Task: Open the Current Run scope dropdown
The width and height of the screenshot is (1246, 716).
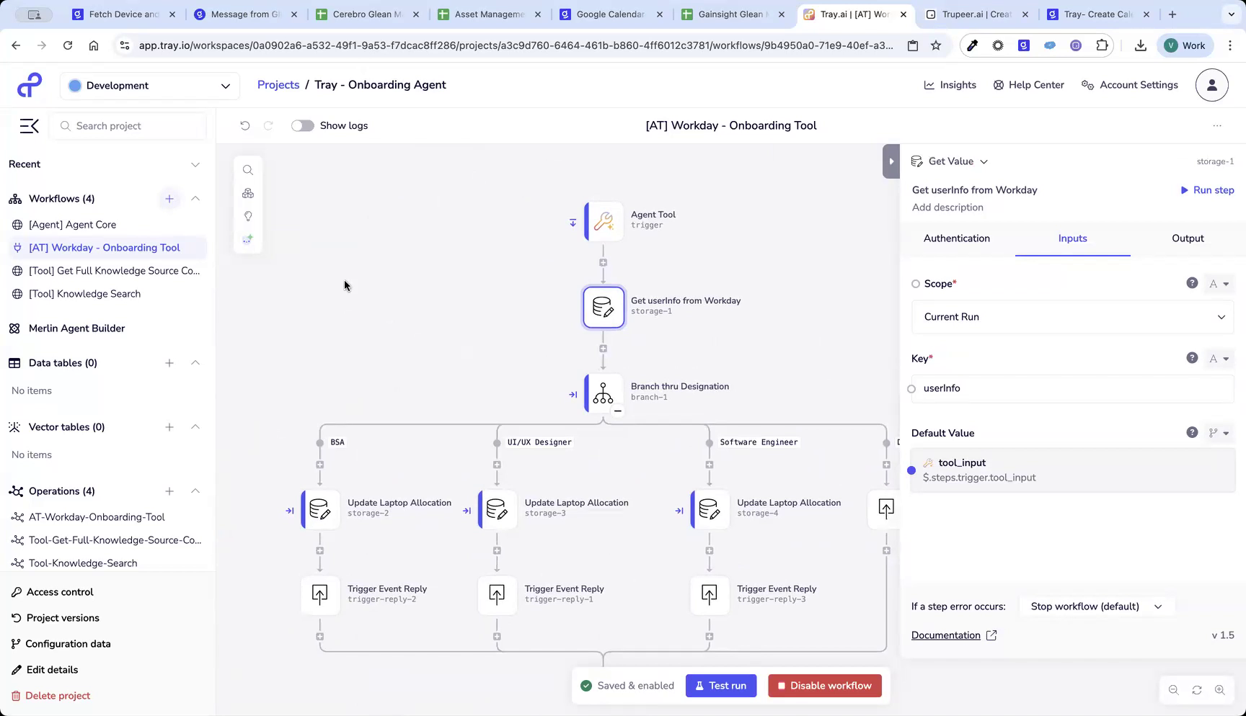Action: pyautogui.click(x=1072, y=317)
